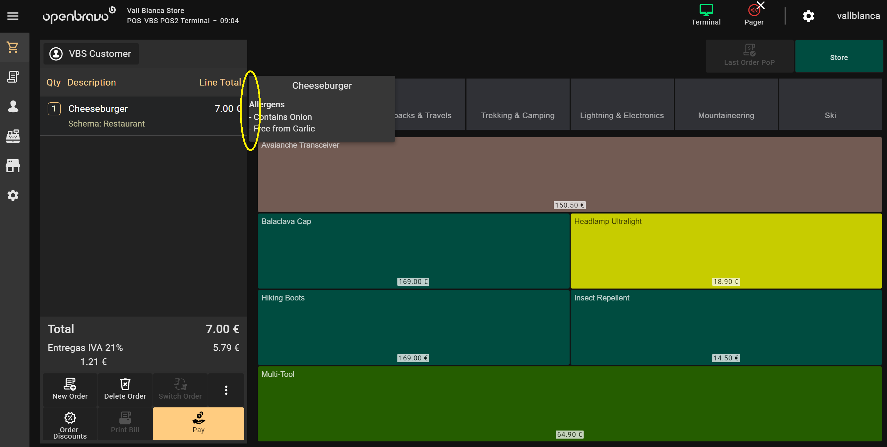Expand more order actions menu
The width and height of the screenshot is (887, 447).
click(x=226, y=390)
